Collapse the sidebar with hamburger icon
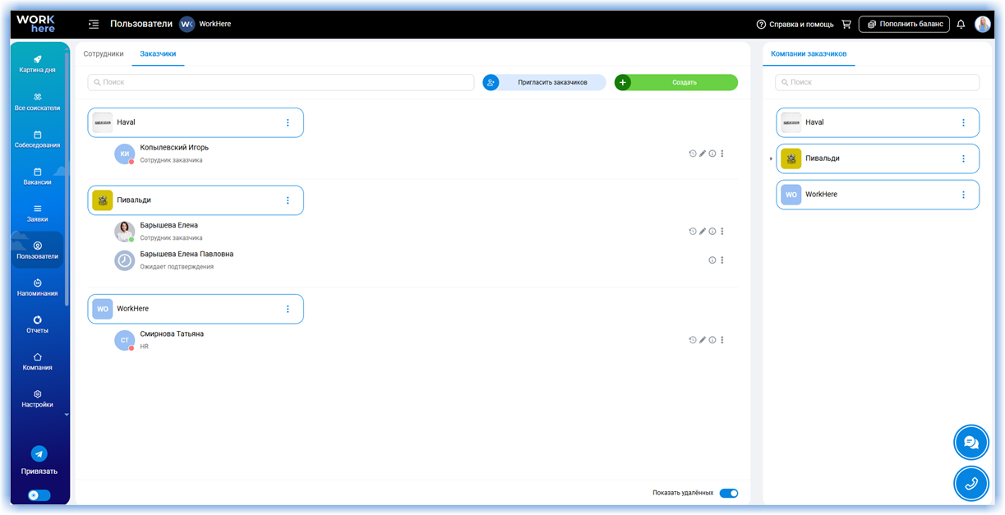Image resolution: width=1005 pixels, height=515 pixels. (x=94, y=25)
